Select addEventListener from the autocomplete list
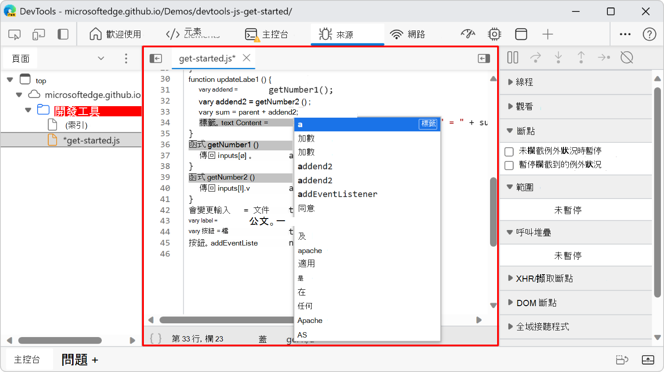Image resolution: width=664 pixels, height=372 pixels. (338, 194)
